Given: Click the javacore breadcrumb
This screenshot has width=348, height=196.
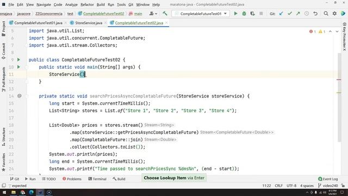Looking at the screenshot, I should click(23, 14).
